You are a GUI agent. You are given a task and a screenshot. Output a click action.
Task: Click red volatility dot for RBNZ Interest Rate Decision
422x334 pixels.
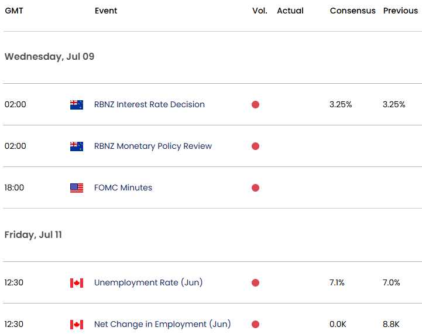point(255,105)
